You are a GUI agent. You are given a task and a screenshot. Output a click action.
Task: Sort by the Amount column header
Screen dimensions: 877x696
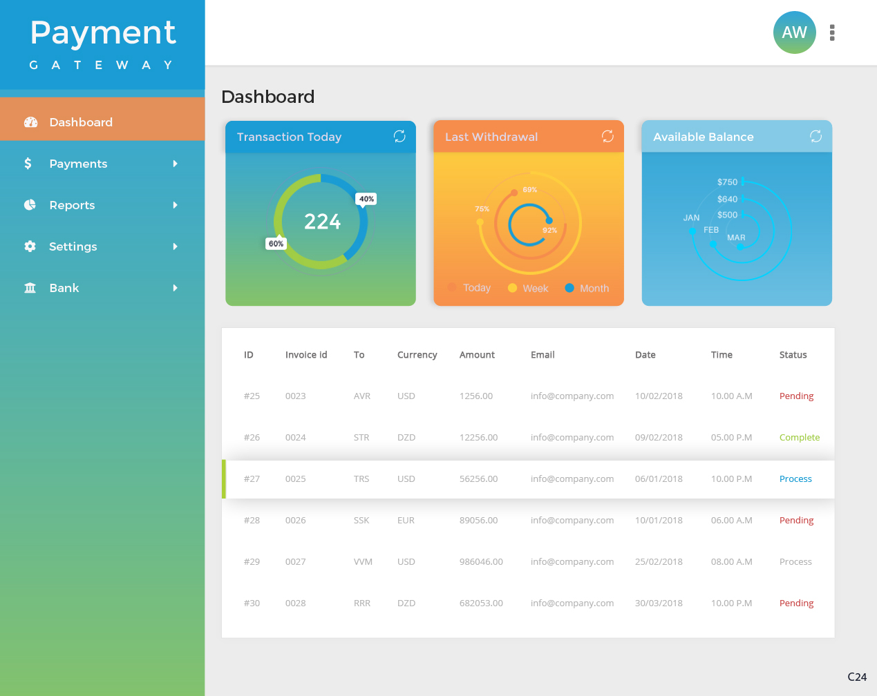click(477, 355)
